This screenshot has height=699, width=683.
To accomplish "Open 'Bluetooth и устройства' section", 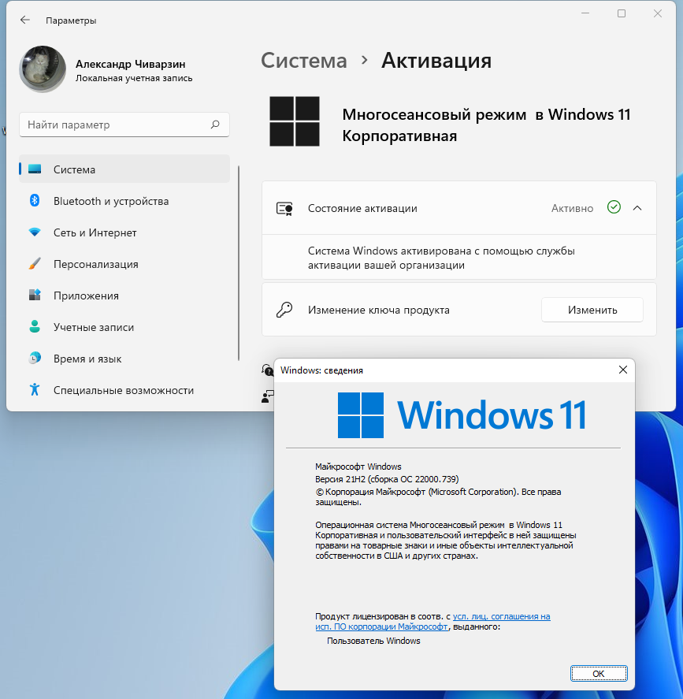I will pyautogui.click(x=124, y=201).
